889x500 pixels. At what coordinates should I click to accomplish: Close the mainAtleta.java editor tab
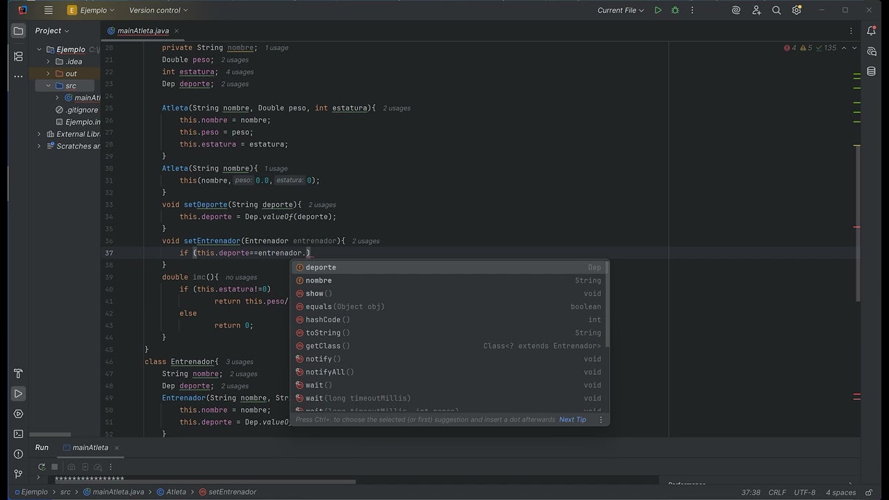click(176, 31)
